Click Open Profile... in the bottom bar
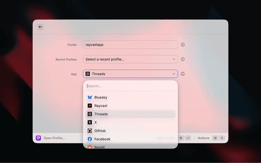This screenshot has width=261, height=163. pos(54,138)
